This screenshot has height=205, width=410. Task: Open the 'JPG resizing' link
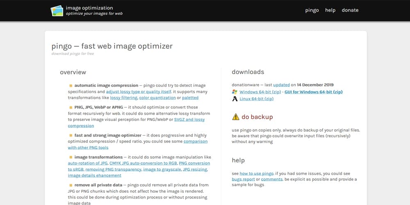click(x=195, y=169)
